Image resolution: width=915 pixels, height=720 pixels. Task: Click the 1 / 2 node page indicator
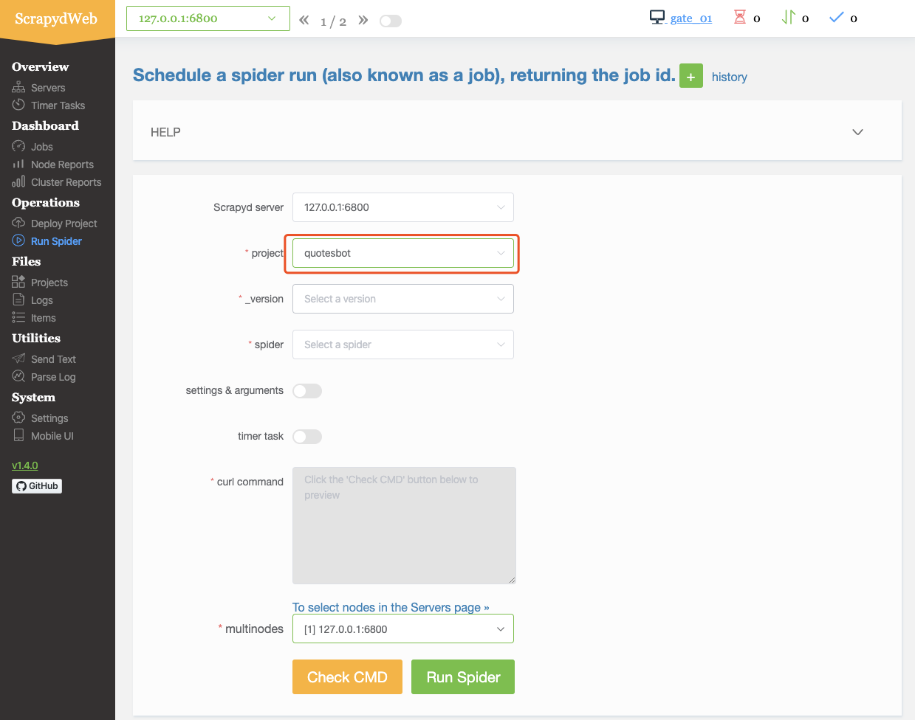[333, 21]
